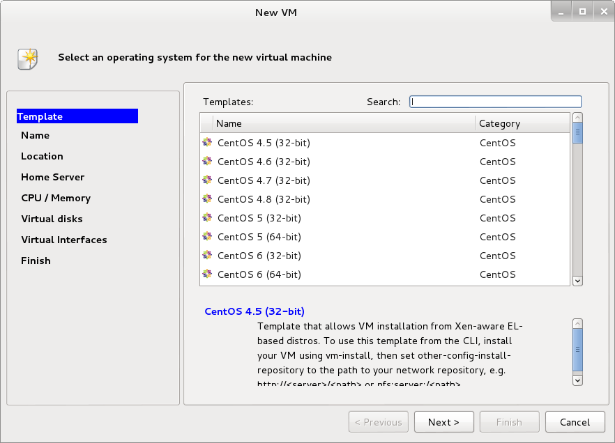Click the New VM wizard star icon
The width and height of the screenshot is (615, 443).
click(x=28, y=59)
